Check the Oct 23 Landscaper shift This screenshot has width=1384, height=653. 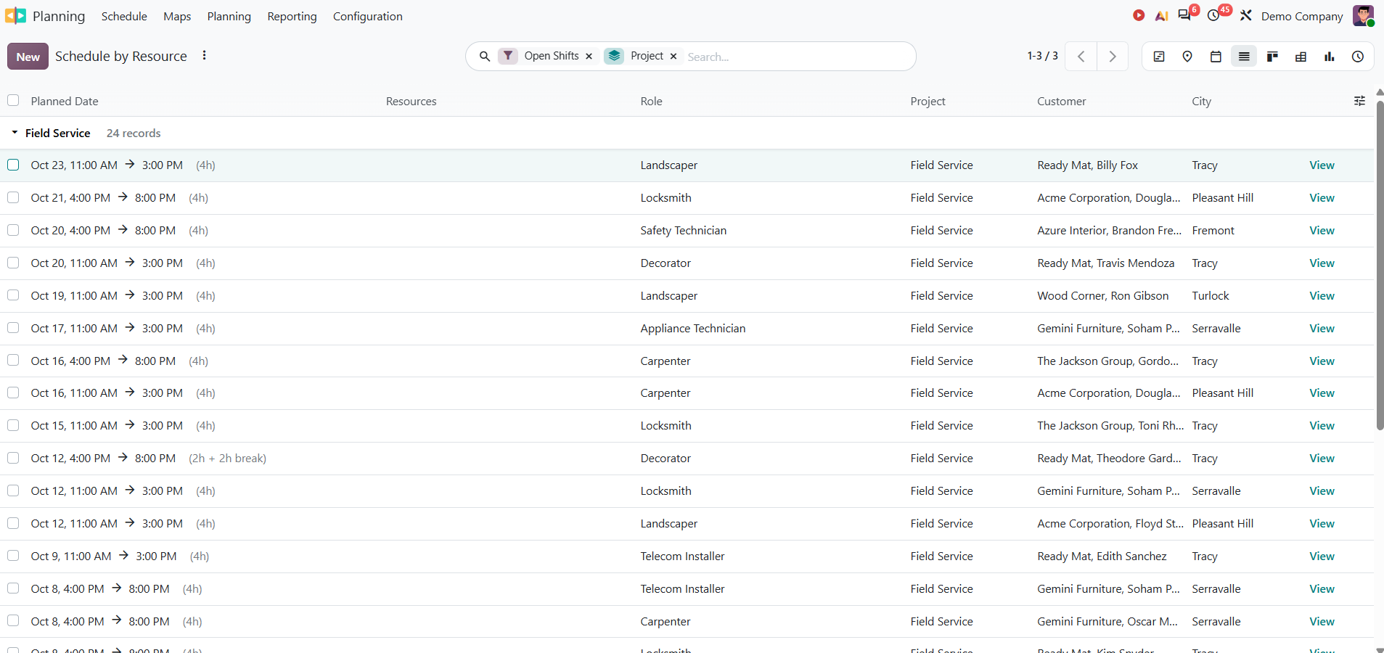[13, 165]
